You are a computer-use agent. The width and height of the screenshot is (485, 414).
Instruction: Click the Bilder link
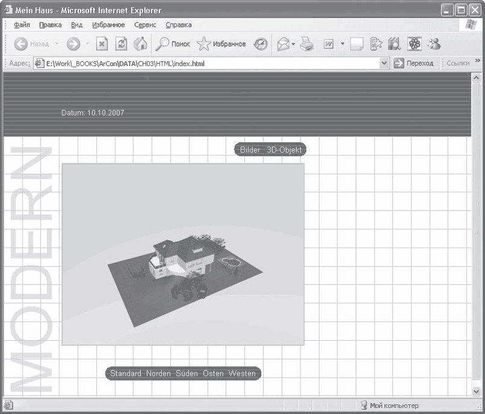pyautogui.click(x=250, y=149)
